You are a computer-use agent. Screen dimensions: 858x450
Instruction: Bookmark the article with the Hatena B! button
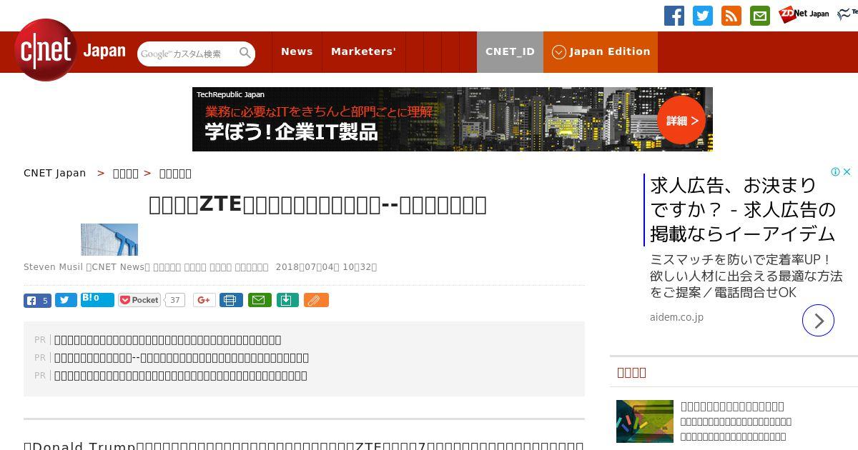[97, 299]
